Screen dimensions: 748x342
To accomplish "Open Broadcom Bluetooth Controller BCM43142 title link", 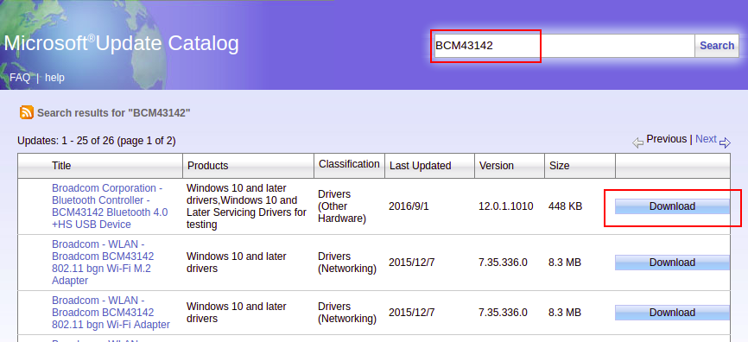I will click(110, 206).
